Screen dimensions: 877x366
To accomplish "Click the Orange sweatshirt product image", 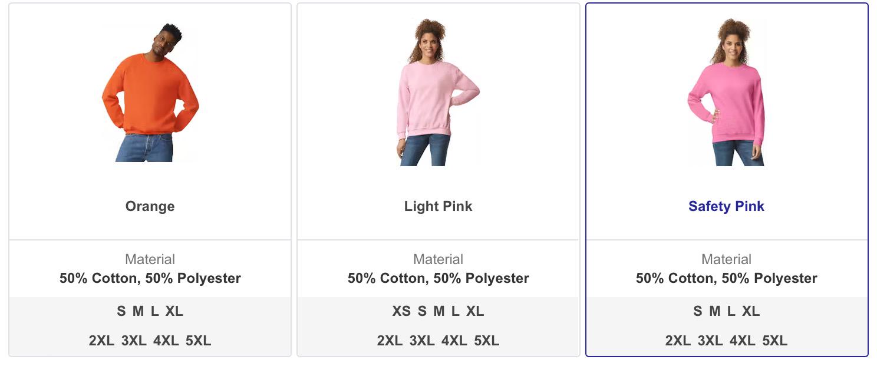I will 150,93.
